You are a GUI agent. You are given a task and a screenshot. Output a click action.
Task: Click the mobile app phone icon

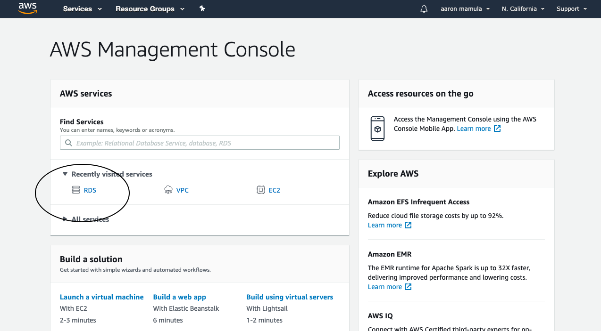(x=377, y=128)
